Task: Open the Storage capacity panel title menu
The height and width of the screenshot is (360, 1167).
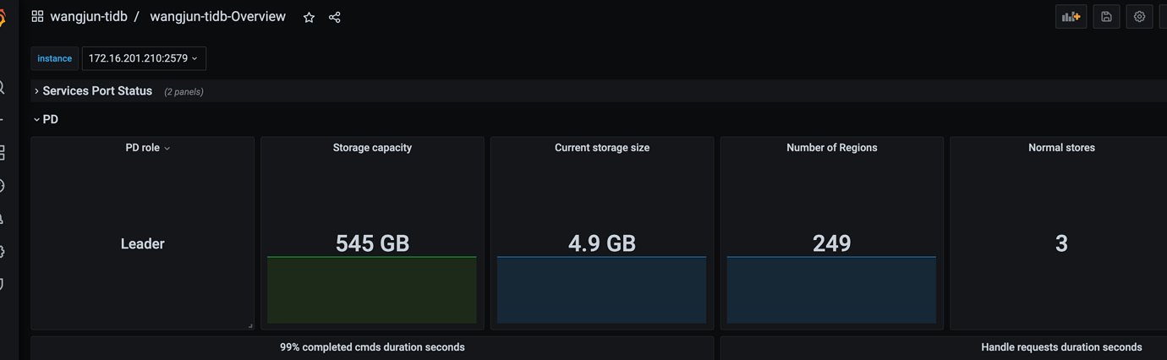Action: (x=372, y=148)
